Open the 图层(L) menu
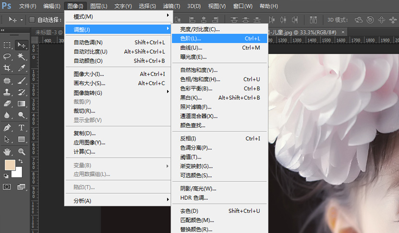The image size is (399, 233). pyautogui.click(x=99, y=6)
